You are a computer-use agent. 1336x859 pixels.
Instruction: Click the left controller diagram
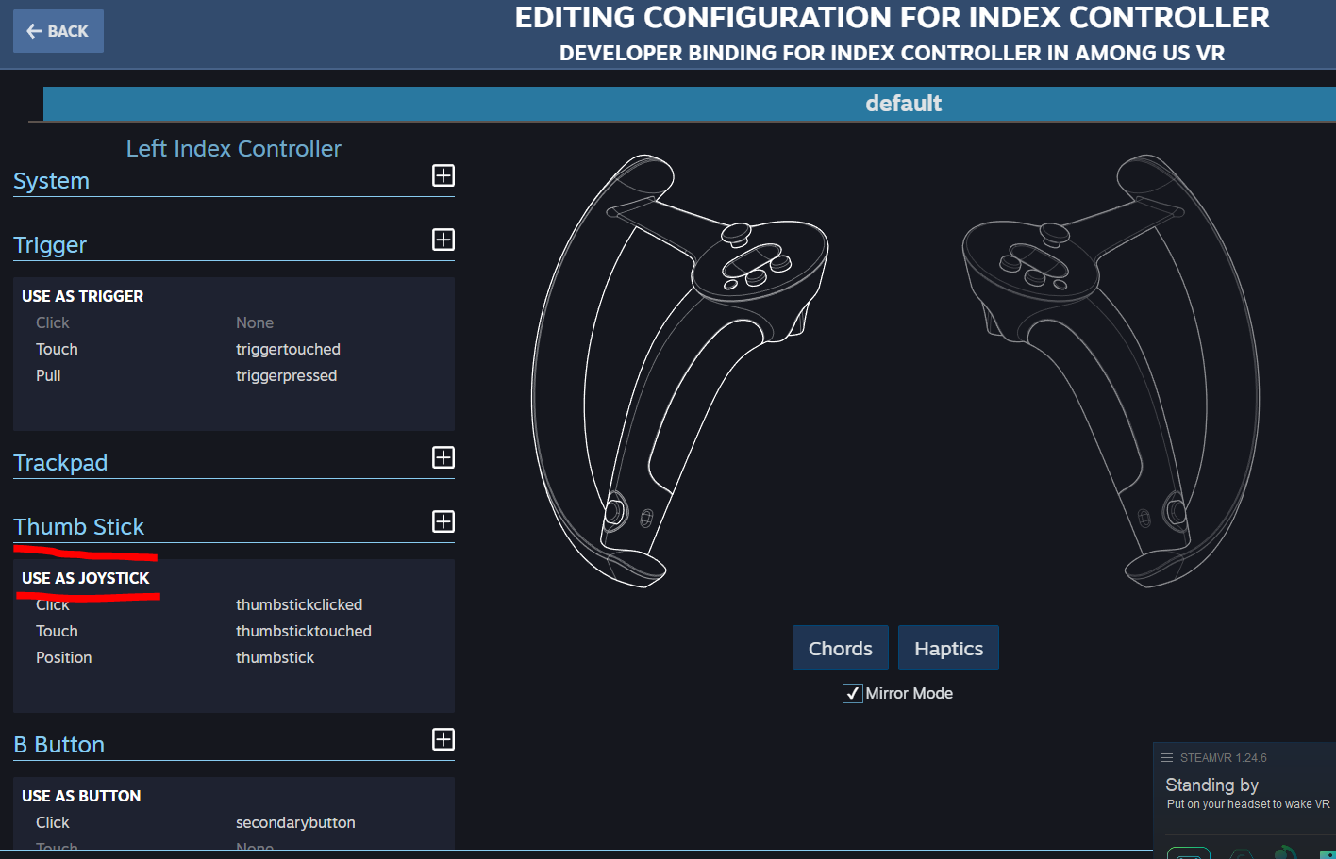(x=679, y=371)
